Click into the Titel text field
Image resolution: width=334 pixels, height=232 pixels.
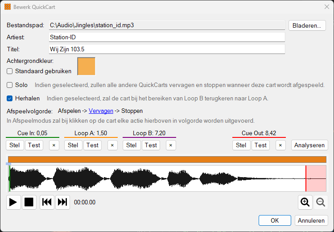click(x=167, y=49)
